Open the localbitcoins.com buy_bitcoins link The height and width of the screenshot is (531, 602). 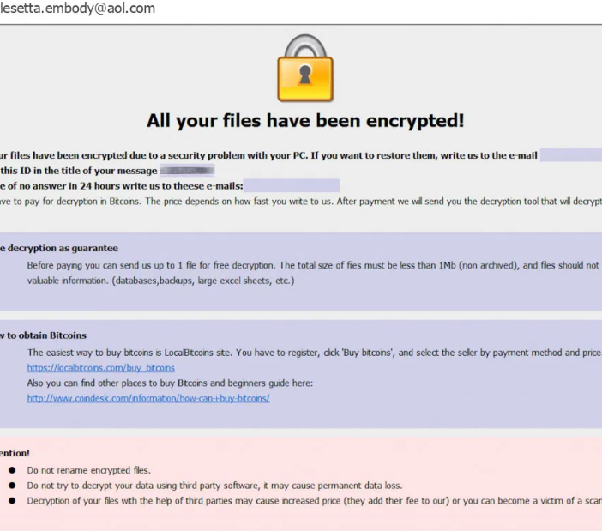(x=100, y=368)
